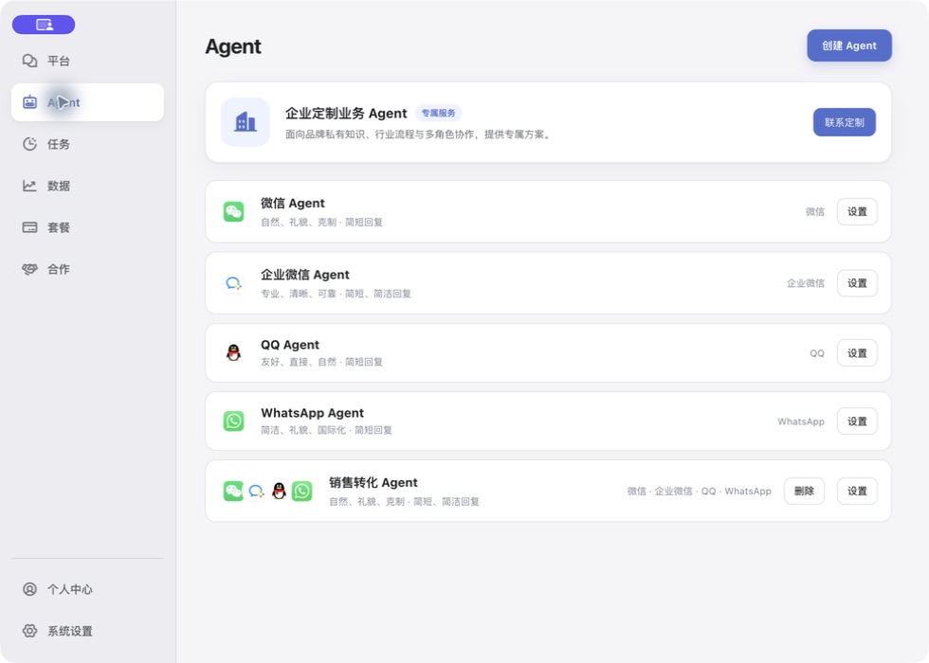Screen dimensions: 929x663
Task: Click the handshake icon beside 合作
Action: 29,269
